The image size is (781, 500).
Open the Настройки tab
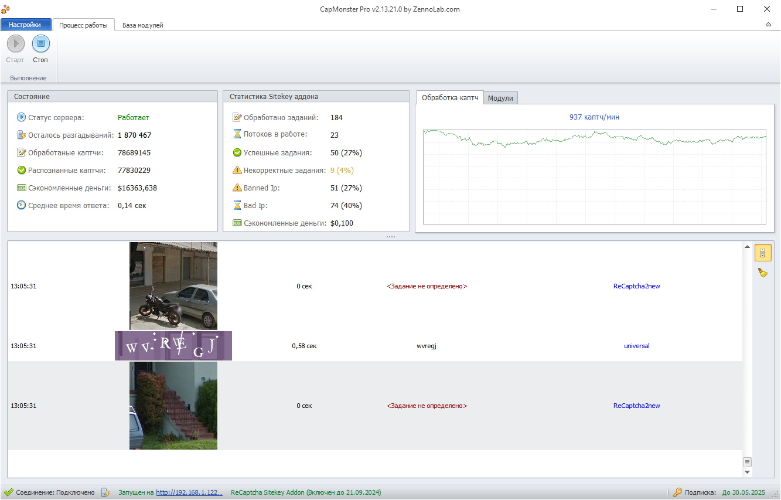(x=25, y=25)
